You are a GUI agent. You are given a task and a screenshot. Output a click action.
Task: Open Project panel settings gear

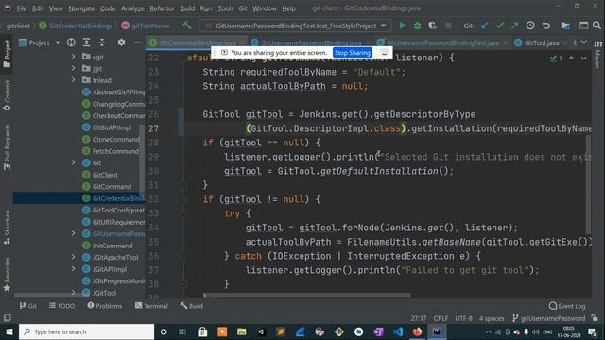pos(121,42)
